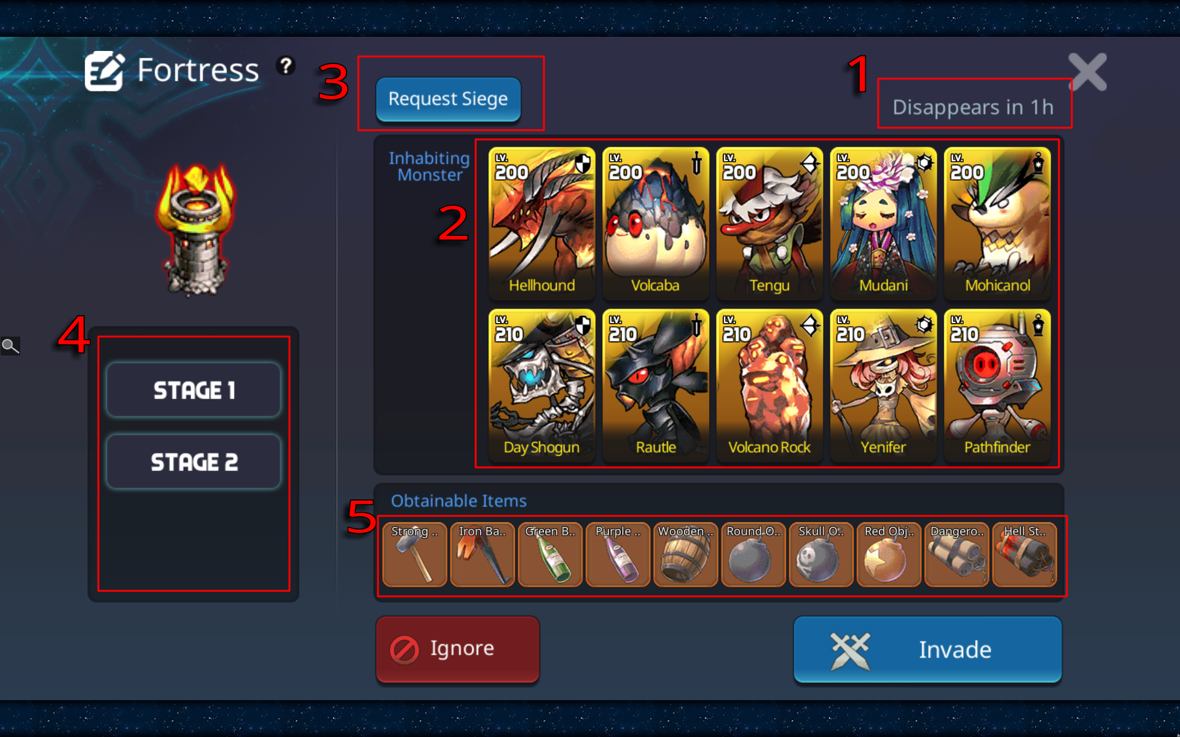Select the Wooden barrel item icon
The height and width of the screenshot is (737, 1180).
pos(686,554)
